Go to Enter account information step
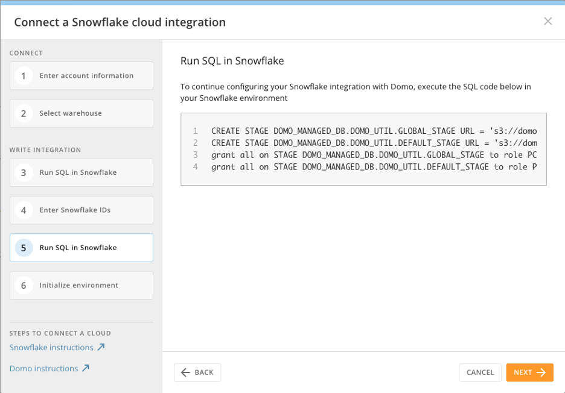Image resolution: width=565 pixels, height=393 pixels. pyautogui.click(x=86, y=76)
